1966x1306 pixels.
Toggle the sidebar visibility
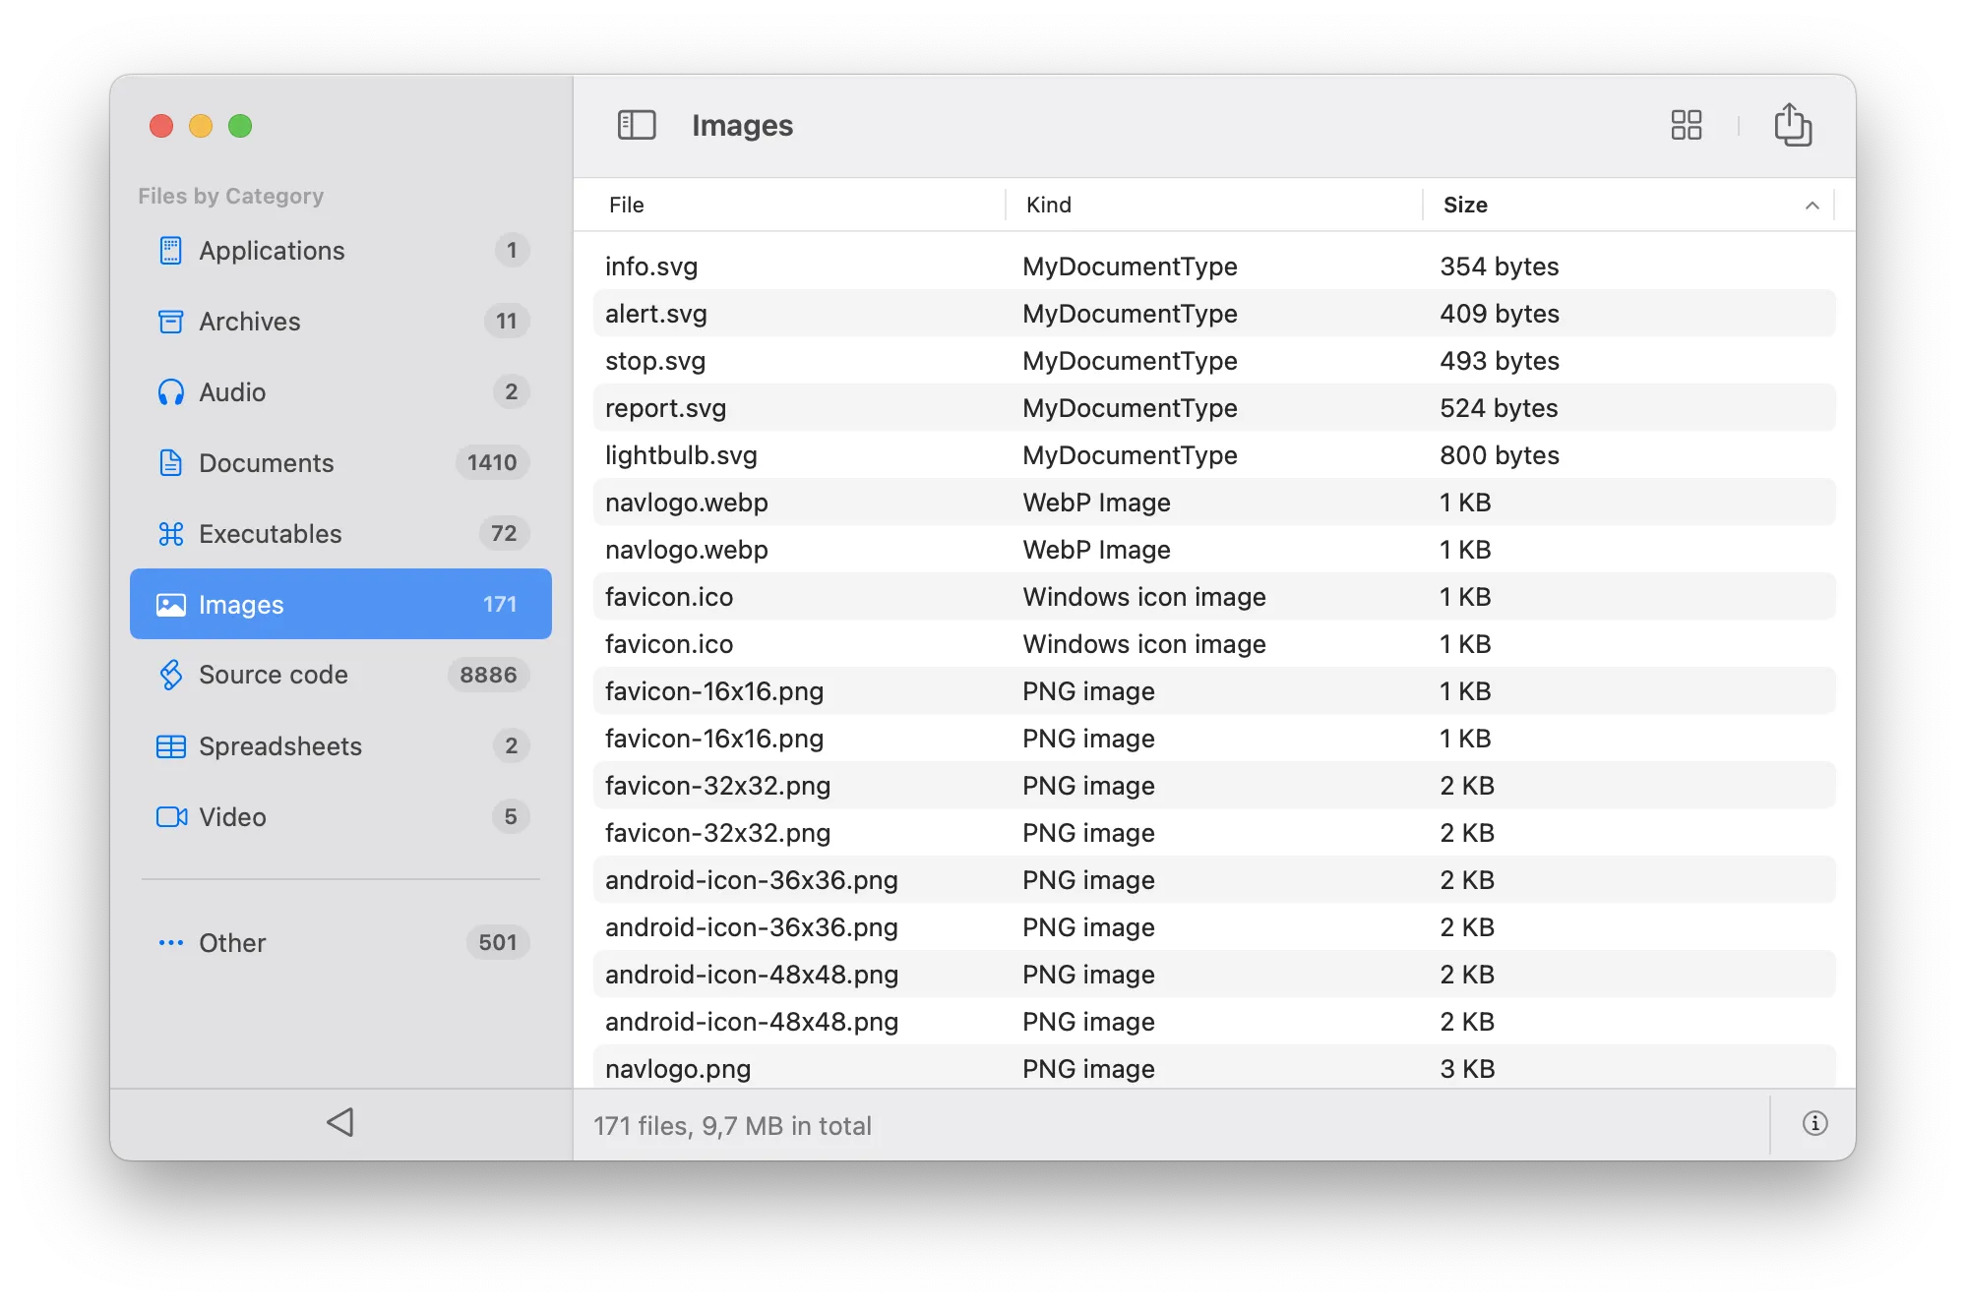636,125
